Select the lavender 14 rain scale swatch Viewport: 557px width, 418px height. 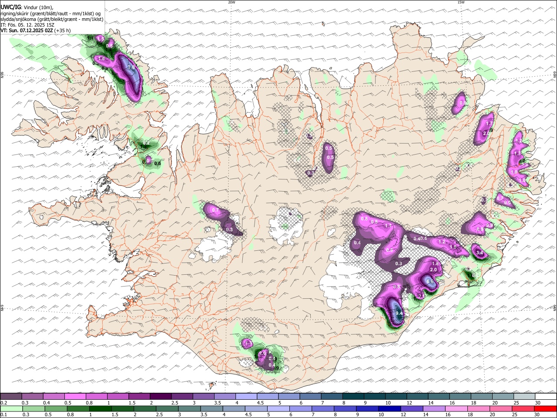click(x=434, y=409)
